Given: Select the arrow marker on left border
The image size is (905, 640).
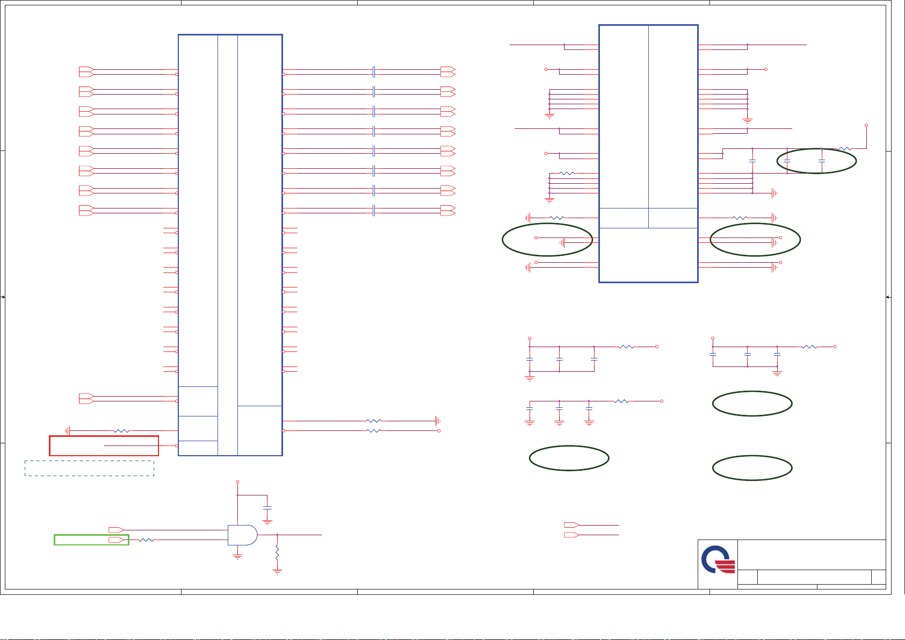Looking at the screenshot, I should point(3,297).
